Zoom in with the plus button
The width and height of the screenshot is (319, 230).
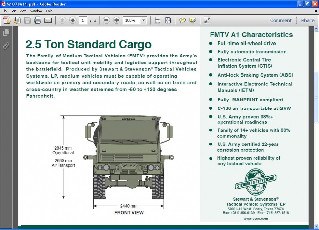116,20
